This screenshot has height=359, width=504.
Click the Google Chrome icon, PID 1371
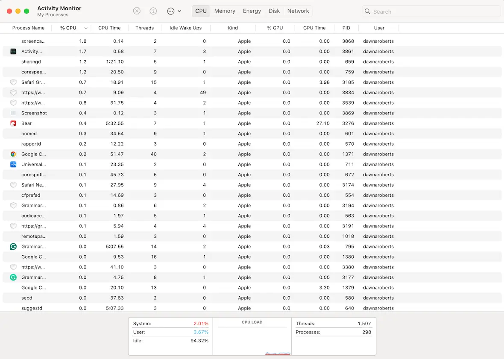coord(13,154)
